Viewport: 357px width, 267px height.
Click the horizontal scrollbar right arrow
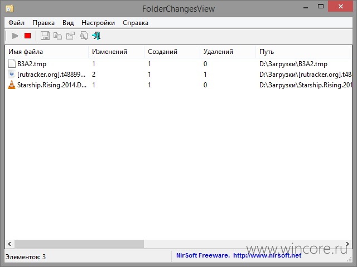(x=348, y=244)
